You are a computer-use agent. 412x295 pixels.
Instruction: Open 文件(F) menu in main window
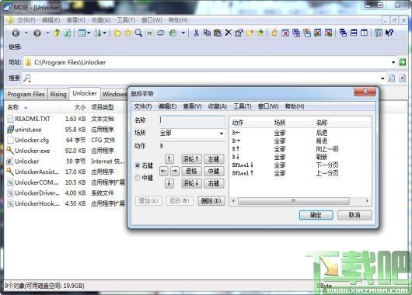pyautogui.click(x=26, y=20)
